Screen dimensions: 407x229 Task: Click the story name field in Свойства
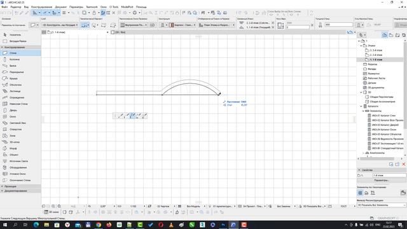(389, 176)
